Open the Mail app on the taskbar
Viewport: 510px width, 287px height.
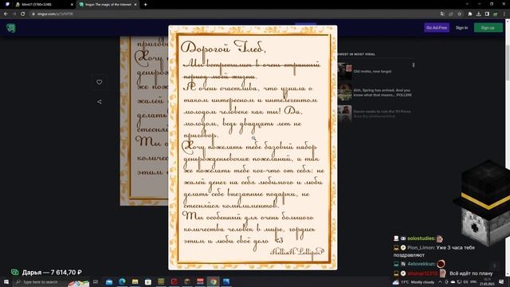(109, 281)
